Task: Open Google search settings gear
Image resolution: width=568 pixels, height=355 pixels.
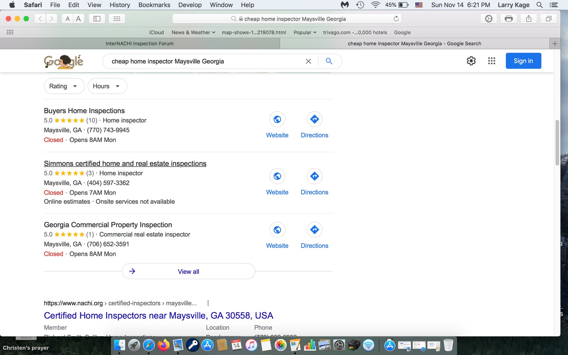Action: (x=471, y=61)
